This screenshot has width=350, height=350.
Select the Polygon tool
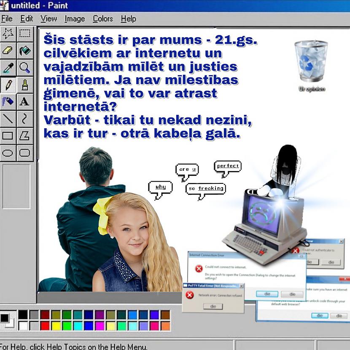(x=25, y=136)
